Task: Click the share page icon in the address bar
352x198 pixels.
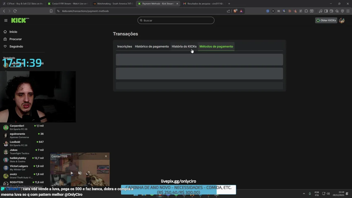Action: [x=228, y=11]
